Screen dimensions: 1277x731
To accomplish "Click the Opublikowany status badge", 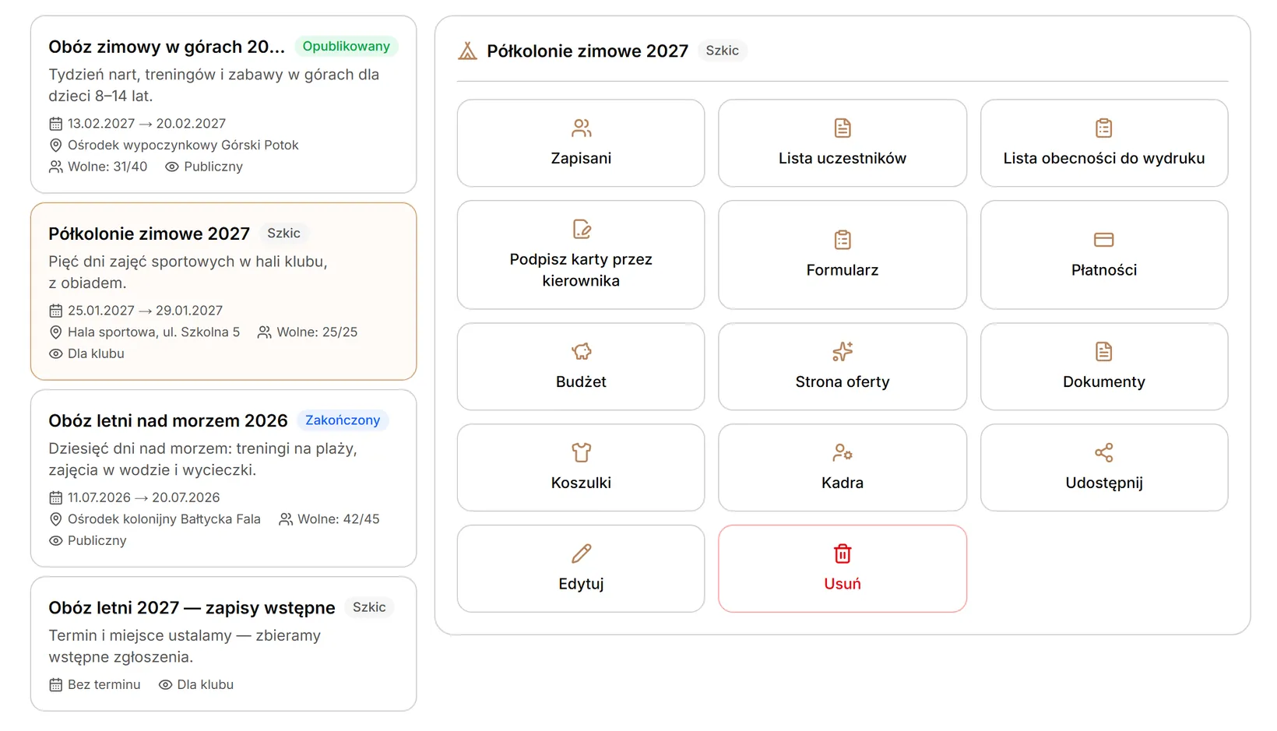I will pos(346,46).
